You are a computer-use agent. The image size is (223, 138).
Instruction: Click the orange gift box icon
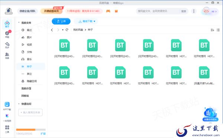click(116, 11)
